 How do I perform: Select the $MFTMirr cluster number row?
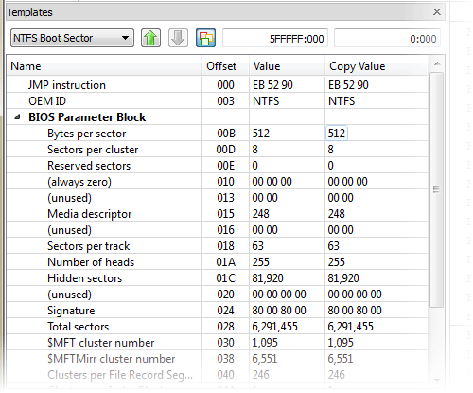218,359
